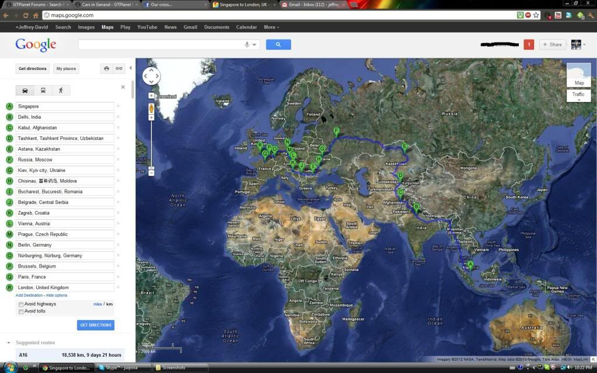
Task: Click the blue GET DIRECTIONS button
Action: (x=96, y=325)
